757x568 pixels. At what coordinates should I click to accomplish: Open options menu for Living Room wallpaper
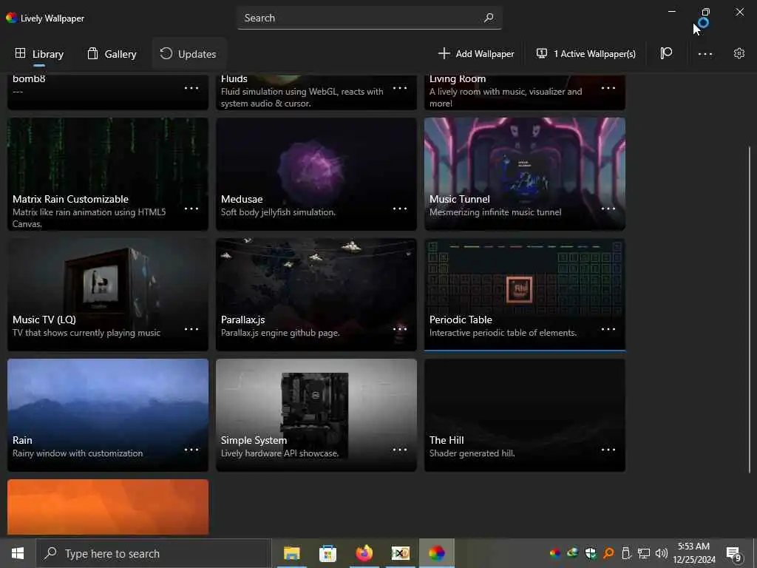point(608,88)
